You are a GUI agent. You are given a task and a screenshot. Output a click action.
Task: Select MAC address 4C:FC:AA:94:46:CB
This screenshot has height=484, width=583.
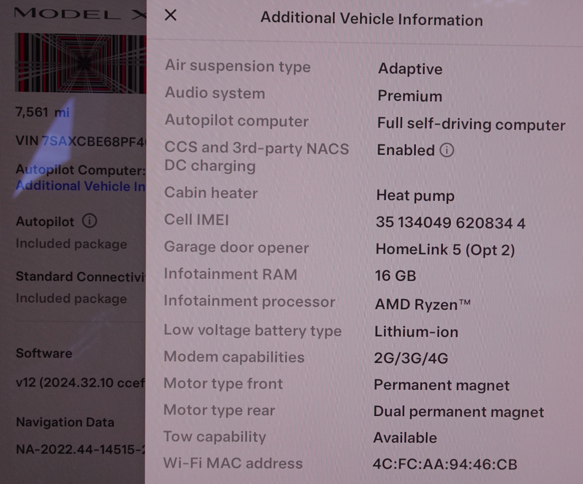[x=445, y=464]
